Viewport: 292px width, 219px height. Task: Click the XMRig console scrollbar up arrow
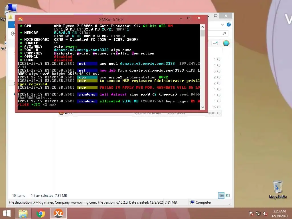(x=202, y=27)
